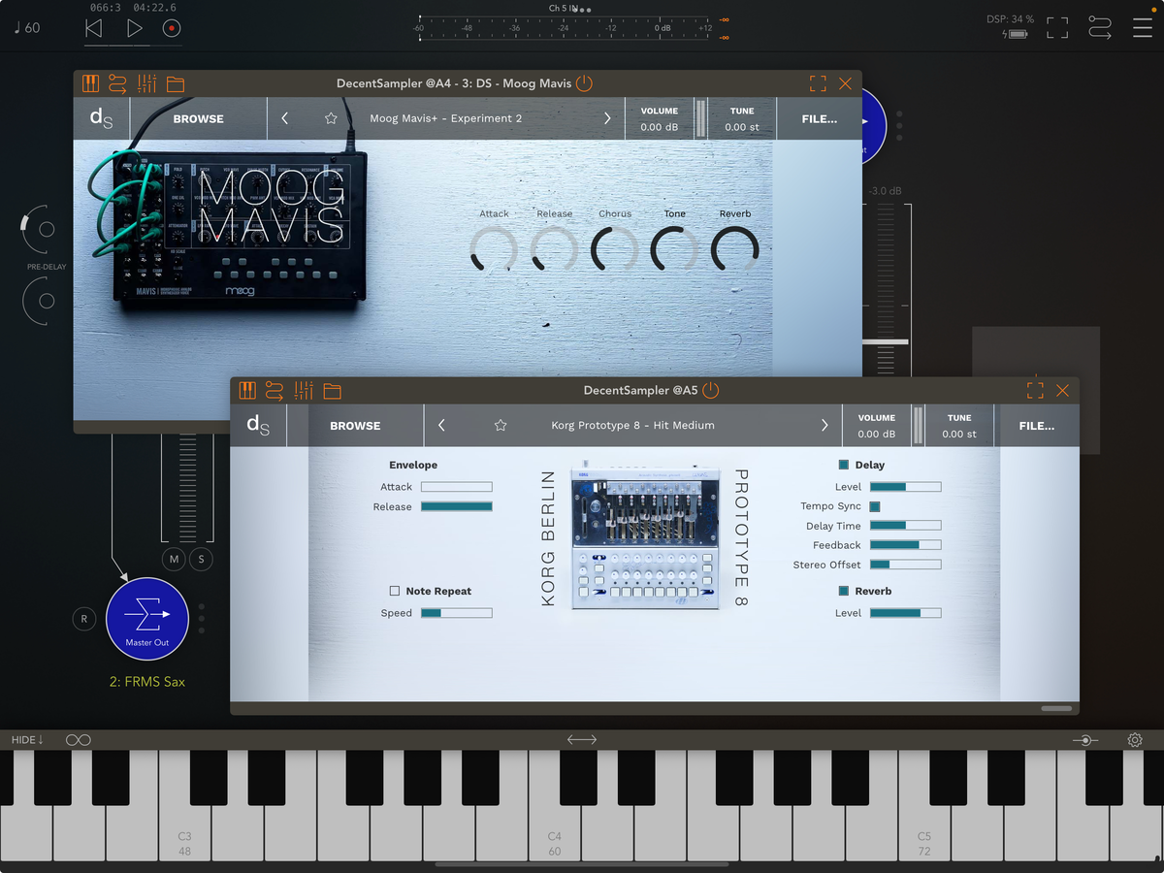Open MIDI routing in the DecentSampler @A5 window
Viewport: 1164px width, 873px height.
275,391
